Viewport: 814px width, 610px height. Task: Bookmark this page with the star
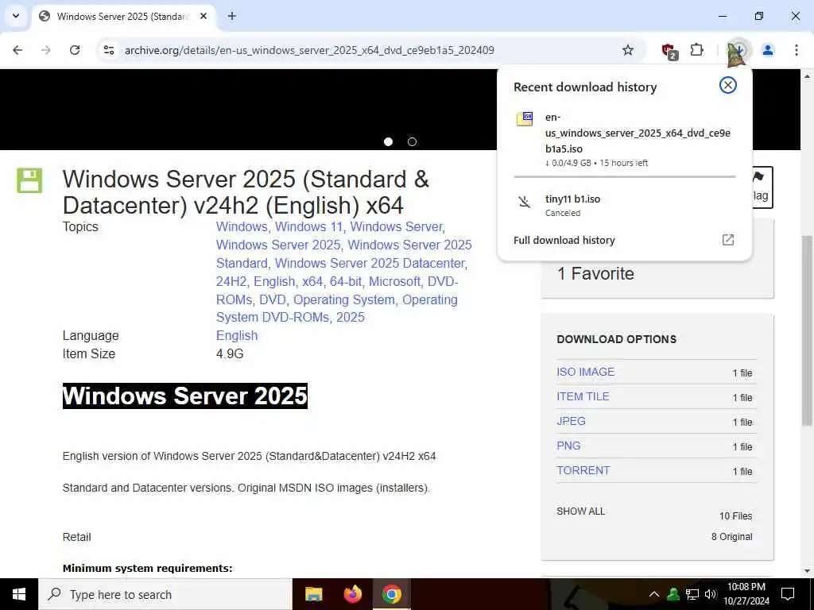click(x=628, y=50)
